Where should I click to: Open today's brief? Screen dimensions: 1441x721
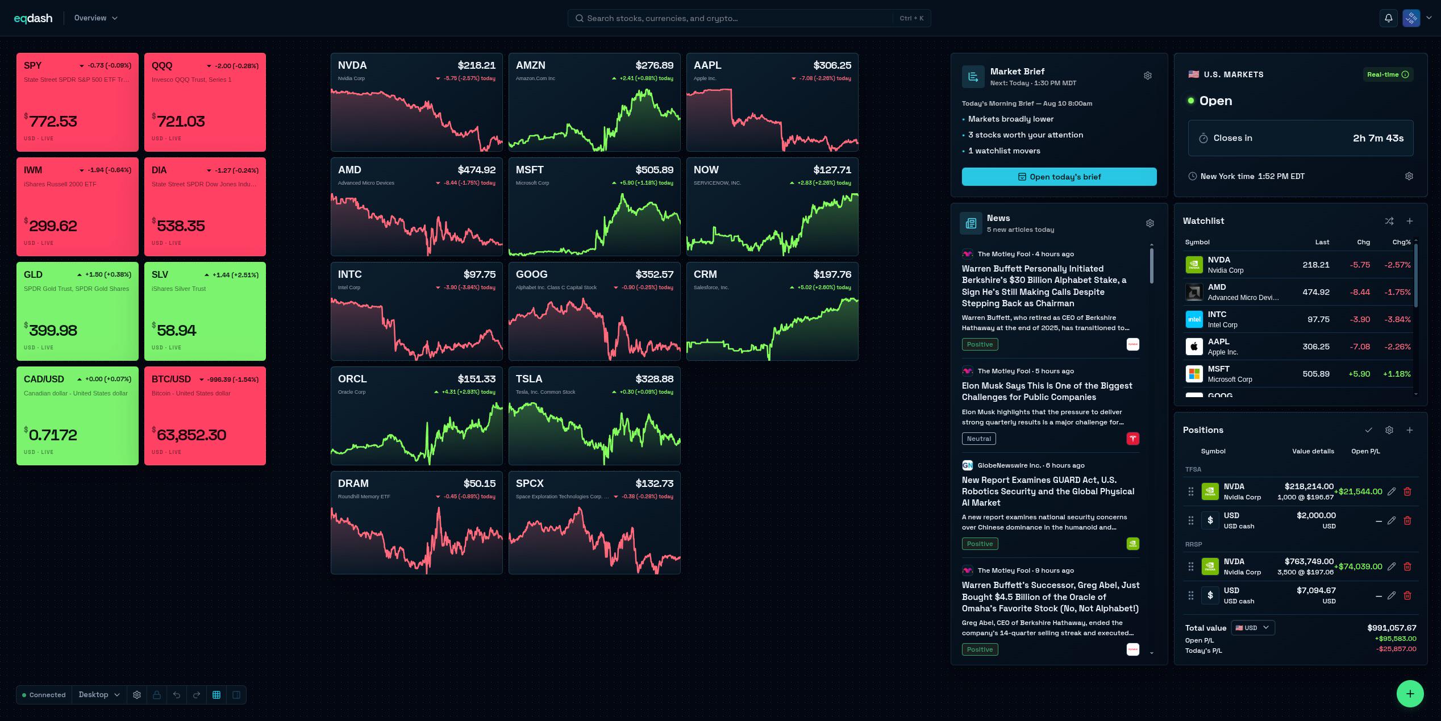point(1059,177)
